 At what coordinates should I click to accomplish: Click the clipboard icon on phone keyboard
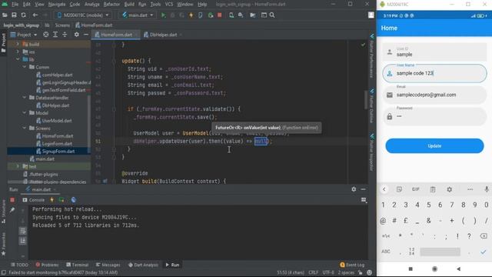tap(433, 189)
